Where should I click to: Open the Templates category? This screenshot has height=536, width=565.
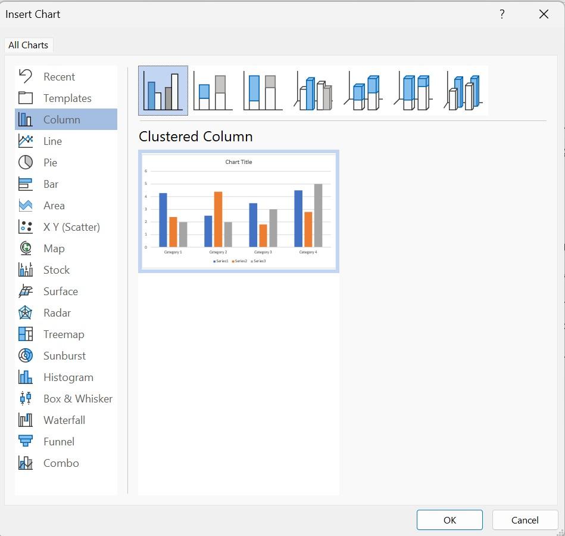[67, 98]
